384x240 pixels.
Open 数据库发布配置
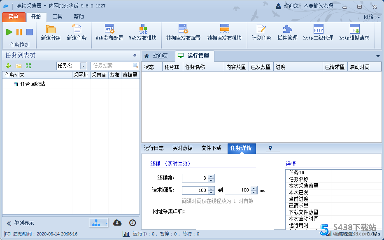[x=182, y=35]
